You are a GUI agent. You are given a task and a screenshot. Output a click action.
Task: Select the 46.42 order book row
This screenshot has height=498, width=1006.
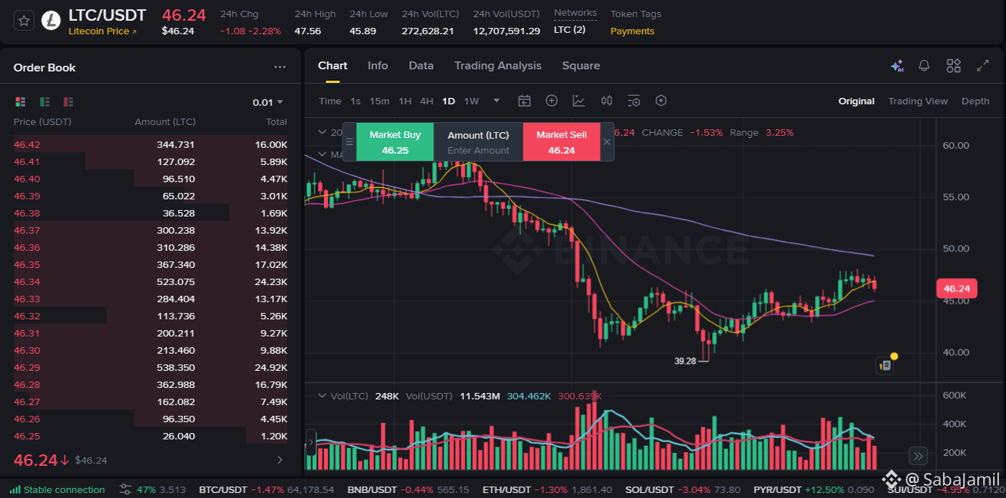tap(150, 144)
